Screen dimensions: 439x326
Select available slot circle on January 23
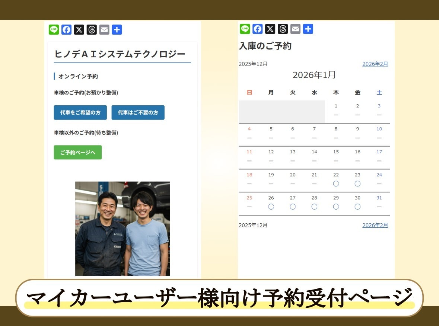(x=357, y=184)
